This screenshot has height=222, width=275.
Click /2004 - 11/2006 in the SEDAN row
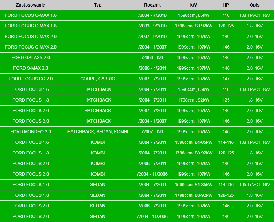pyautogui.click(x=152, y=217)
